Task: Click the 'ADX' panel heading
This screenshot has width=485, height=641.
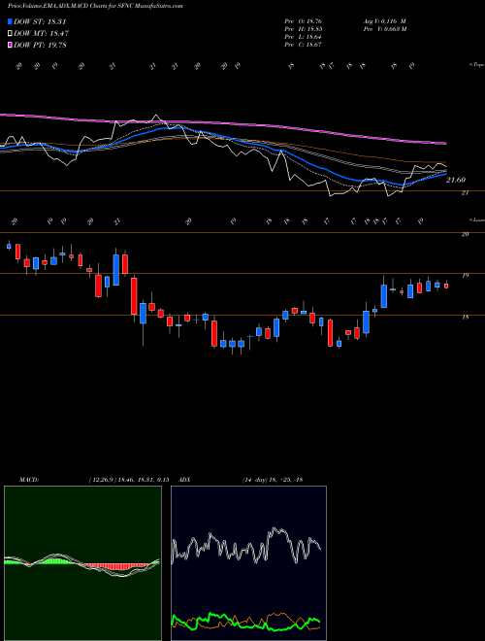Action: pyautogui.click(x=184, y=480)
